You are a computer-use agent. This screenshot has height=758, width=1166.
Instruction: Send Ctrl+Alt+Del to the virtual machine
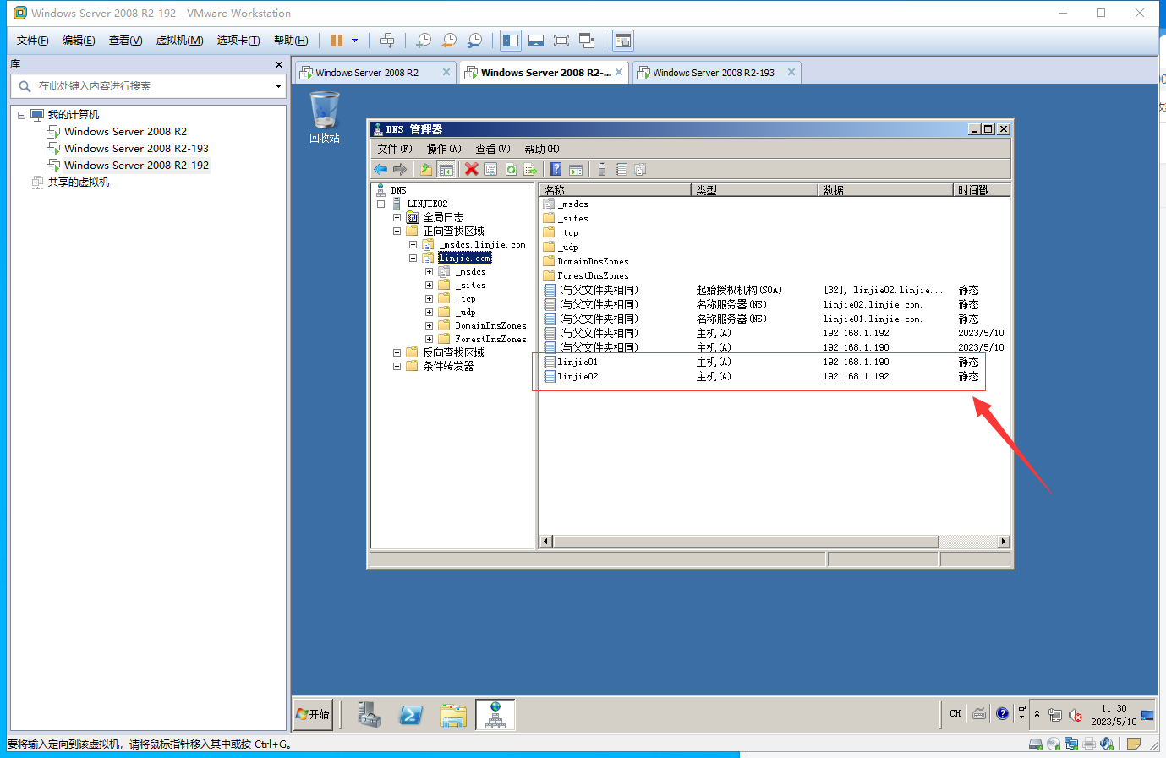(387, 41)
